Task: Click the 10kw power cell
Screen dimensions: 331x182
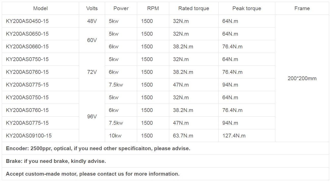Action: pos(115,136)
